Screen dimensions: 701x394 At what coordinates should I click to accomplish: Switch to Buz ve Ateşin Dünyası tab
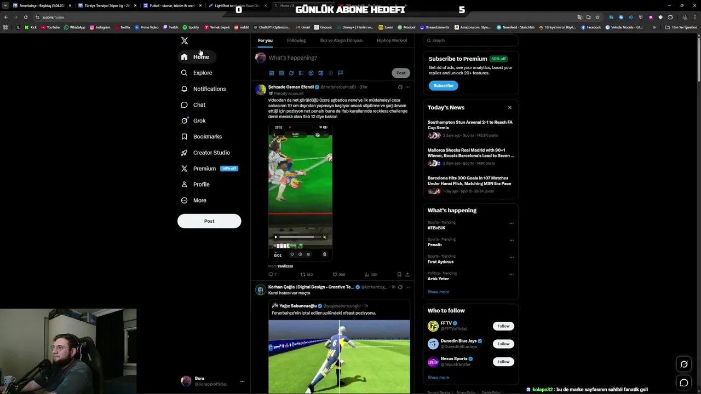coord(341,40)
